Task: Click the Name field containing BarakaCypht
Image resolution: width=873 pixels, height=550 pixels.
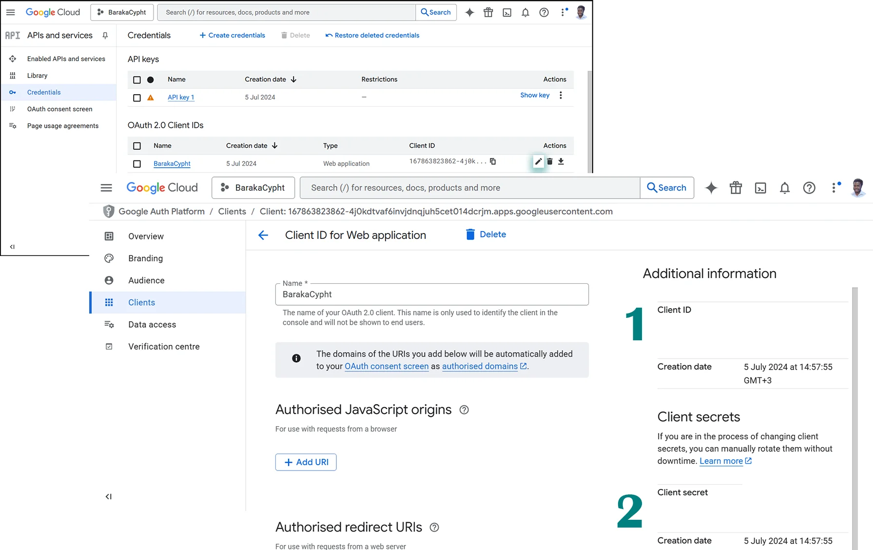Action: (x=432, y=295)
